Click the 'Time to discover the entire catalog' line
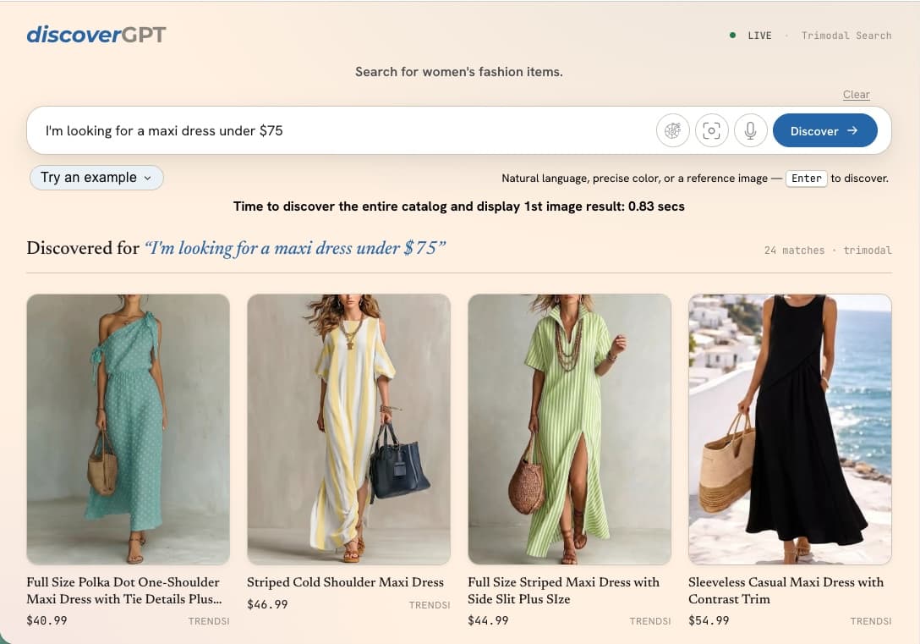The height and width of the screenshot is (644, 920). [459, 206]
